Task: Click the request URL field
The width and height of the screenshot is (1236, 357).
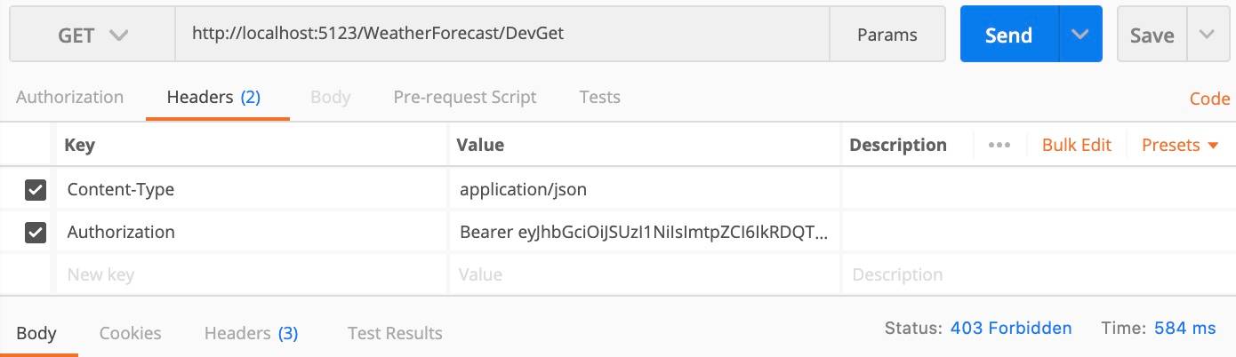Action: point(502,36)
